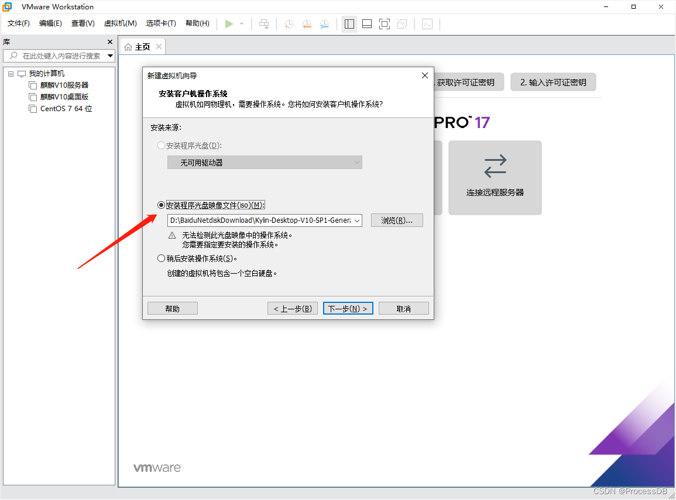Click the 安装客户机操作系统 heading text

193,94
